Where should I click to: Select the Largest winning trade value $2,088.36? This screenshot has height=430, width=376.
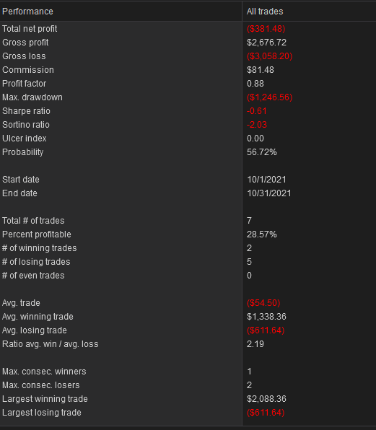click(266, 399)
